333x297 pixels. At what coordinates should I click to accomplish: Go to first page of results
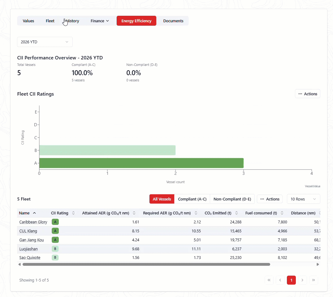[269, 280]
